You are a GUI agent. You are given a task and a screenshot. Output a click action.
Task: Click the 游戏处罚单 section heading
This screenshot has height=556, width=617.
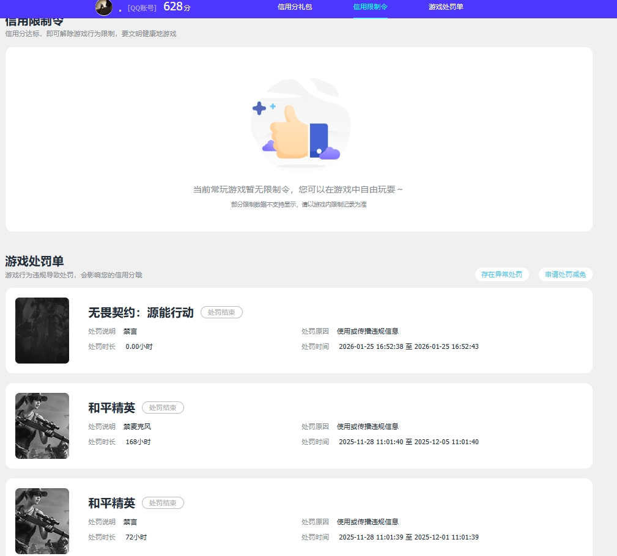(x=34, y=261)
